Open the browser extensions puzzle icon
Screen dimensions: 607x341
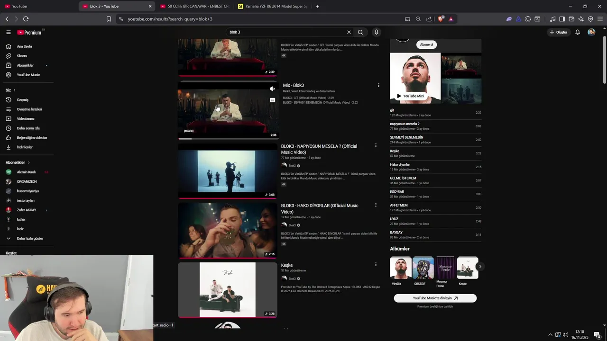pyautogui.click(x=528, y=19)
